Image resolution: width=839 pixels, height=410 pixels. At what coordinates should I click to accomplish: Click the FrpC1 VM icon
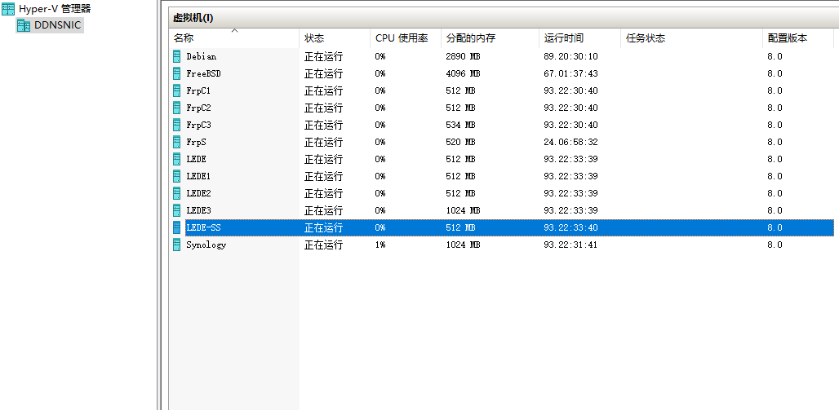177,90
